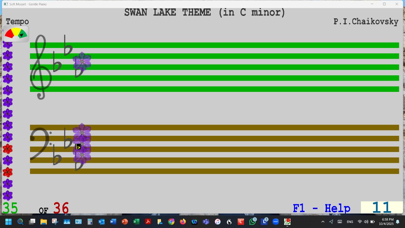
Task: Launch Zoom from the taskbar
Action: point(276,222)
